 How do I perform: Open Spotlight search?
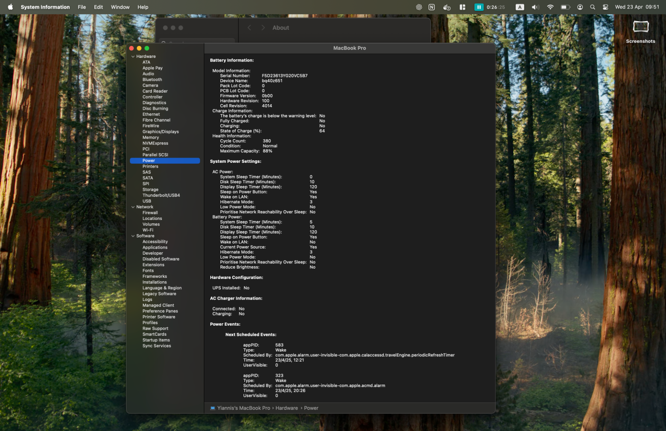pos(593,7)
